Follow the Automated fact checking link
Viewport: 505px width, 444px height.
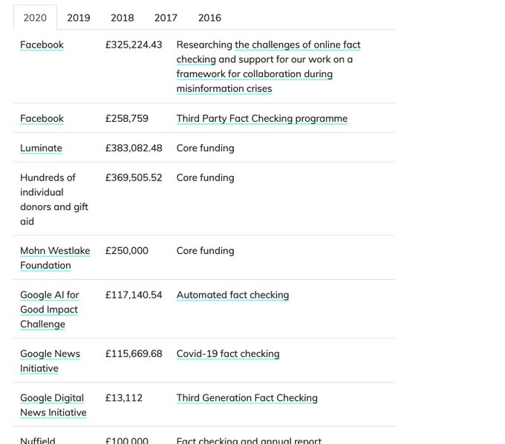pyautogui.click(x=232, y=295)
